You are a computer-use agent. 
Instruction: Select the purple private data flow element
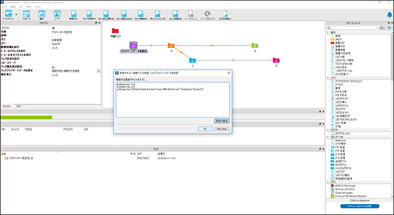point(133,46)
